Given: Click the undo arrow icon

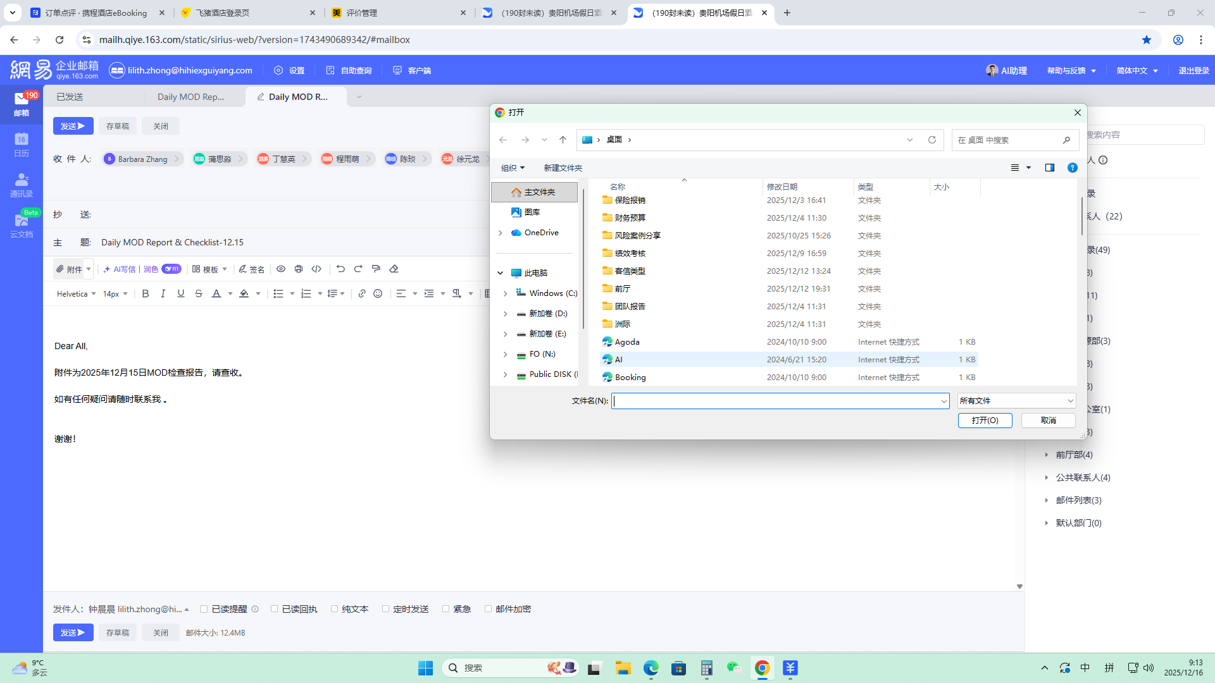Looking at the screenshot, I should (340, 269).
